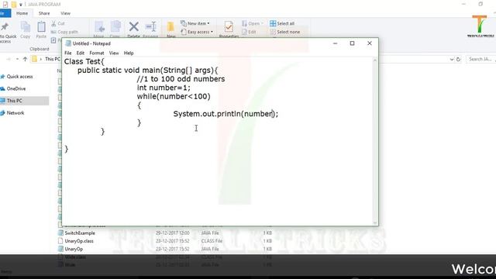Select the SwitchExample file row
The image size is (496, 279).
(x=164, y=233)
